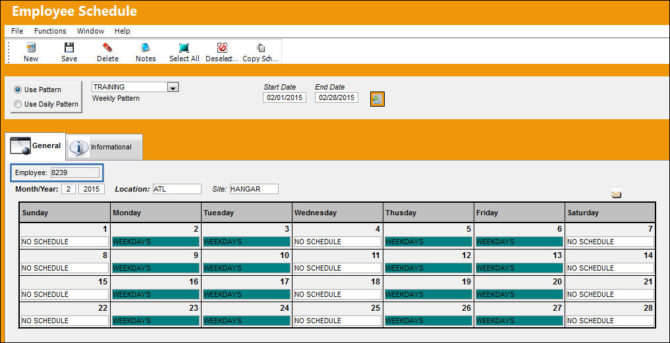Select WEEKDAYS entry on Monday the 2nd
The width and height of the screenshot is (670, 343).
coord(155,242)
